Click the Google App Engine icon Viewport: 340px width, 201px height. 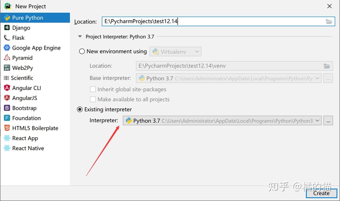7,48
